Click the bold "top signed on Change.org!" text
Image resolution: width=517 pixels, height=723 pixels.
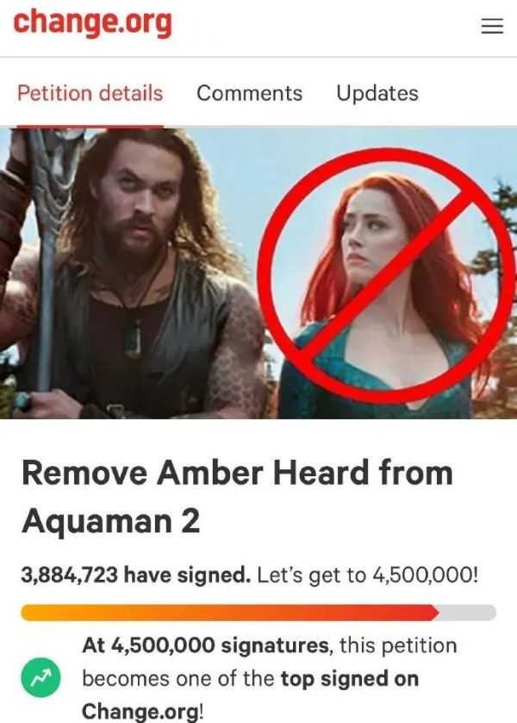pyautogui.click(x=250, y=695)
